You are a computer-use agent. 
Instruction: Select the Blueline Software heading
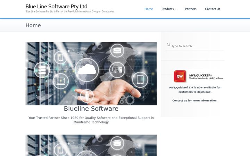(x=91, y=109)
